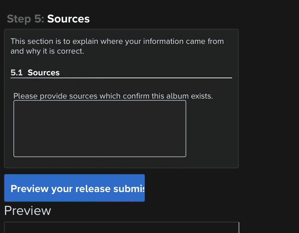Click the top-left corner inside the sources text area
Viewport: 299px width, 233px height.
coord(16,102)
